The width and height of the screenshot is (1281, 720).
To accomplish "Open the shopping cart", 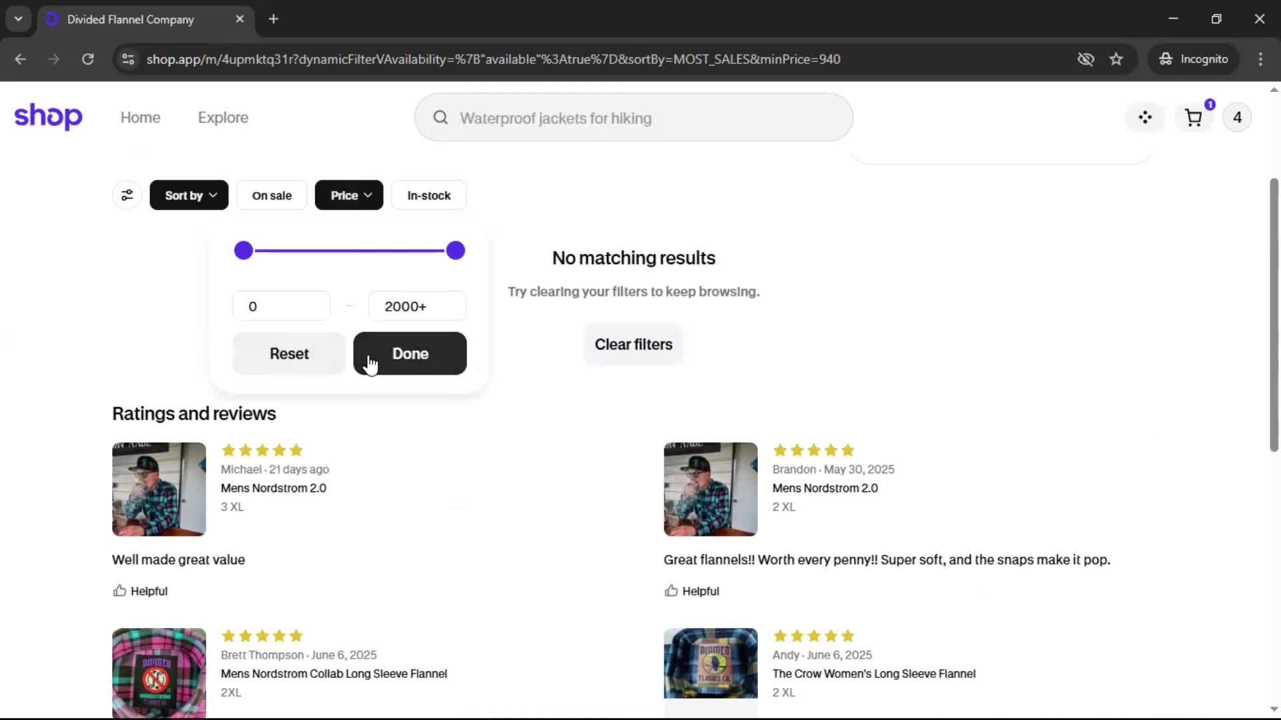I will [1194, 118].
